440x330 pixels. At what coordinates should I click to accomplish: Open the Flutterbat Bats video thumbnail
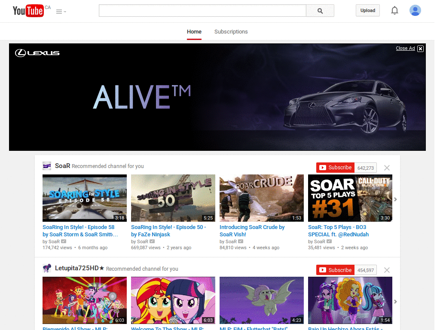click(262, 300)
